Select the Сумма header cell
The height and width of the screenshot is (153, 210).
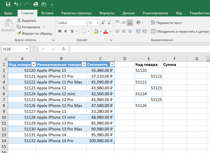(x=175, y=65)
